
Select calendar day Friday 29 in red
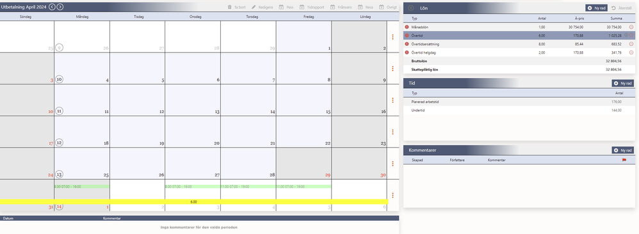303,164
